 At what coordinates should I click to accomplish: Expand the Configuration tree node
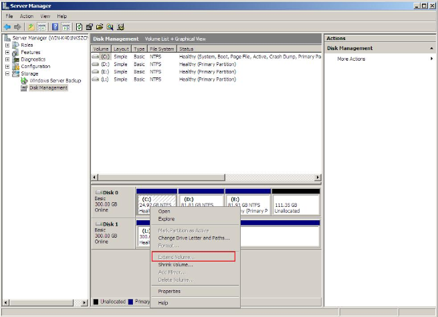pos(7,66)
